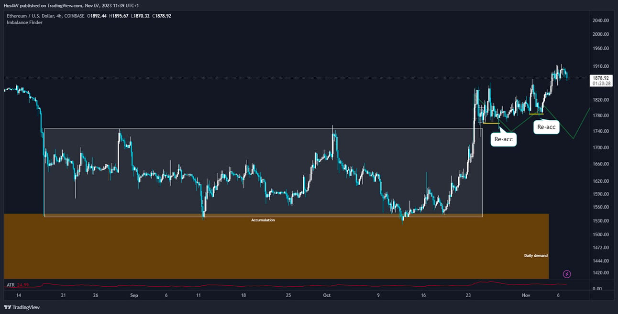Select the first Re-acc callout label
This screenshot has height=314, width=618.
coord(504,139)
